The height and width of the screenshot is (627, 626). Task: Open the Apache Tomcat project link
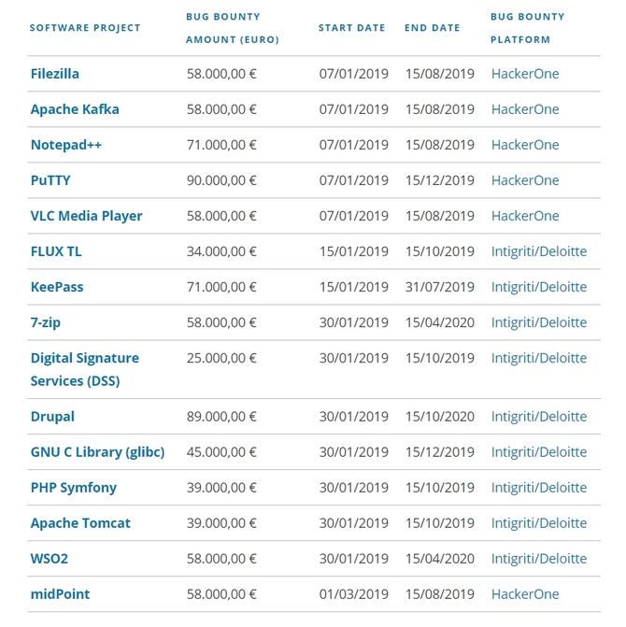click(80, 523)
